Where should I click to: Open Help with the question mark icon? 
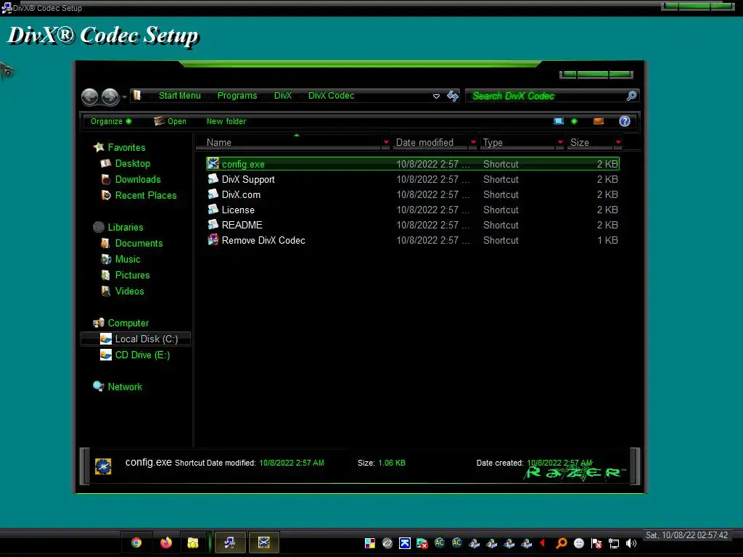[x=625, y=121]
